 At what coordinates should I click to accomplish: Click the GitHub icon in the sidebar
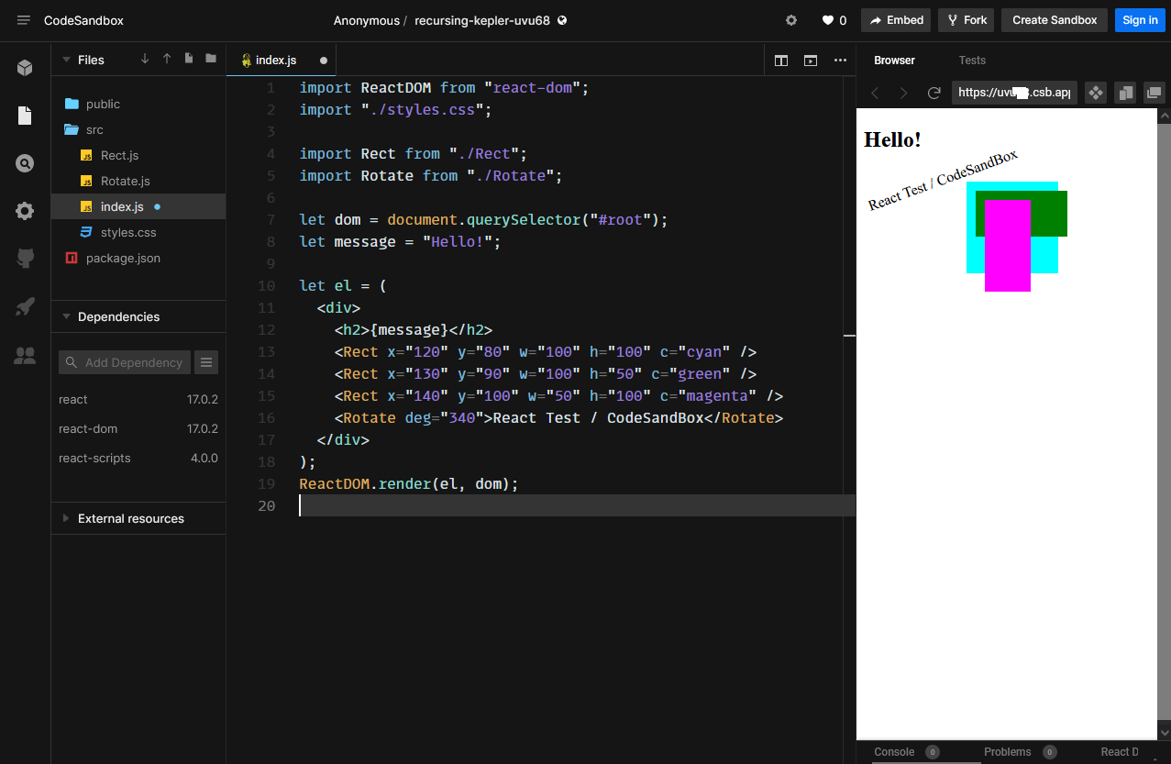tap(25, 259)
